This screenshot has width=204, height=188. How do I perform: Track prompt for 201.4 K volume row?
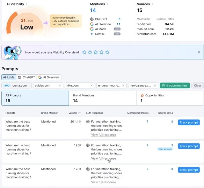coord(189,122)
